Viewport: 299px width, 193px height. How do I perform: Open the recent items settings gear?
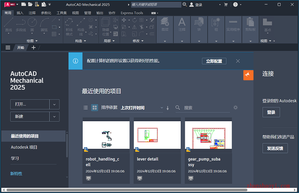(236, 108)
